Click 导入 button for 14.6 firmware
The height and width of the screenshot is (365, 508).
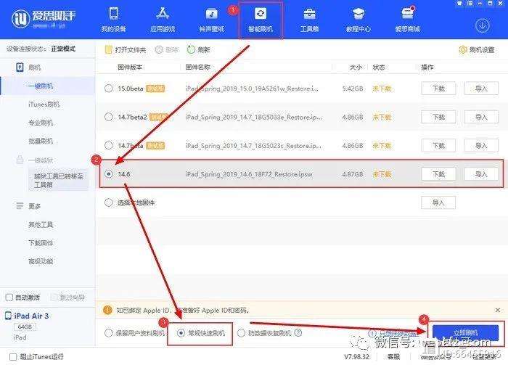tap(481, 174)
